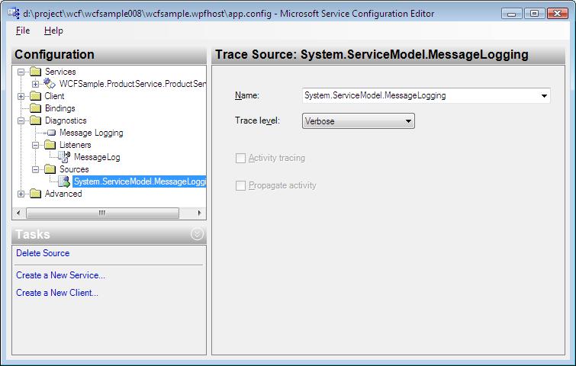576x366 pixels.
Task: Check the Propagate activity checkbox
Action: [240, 185]
